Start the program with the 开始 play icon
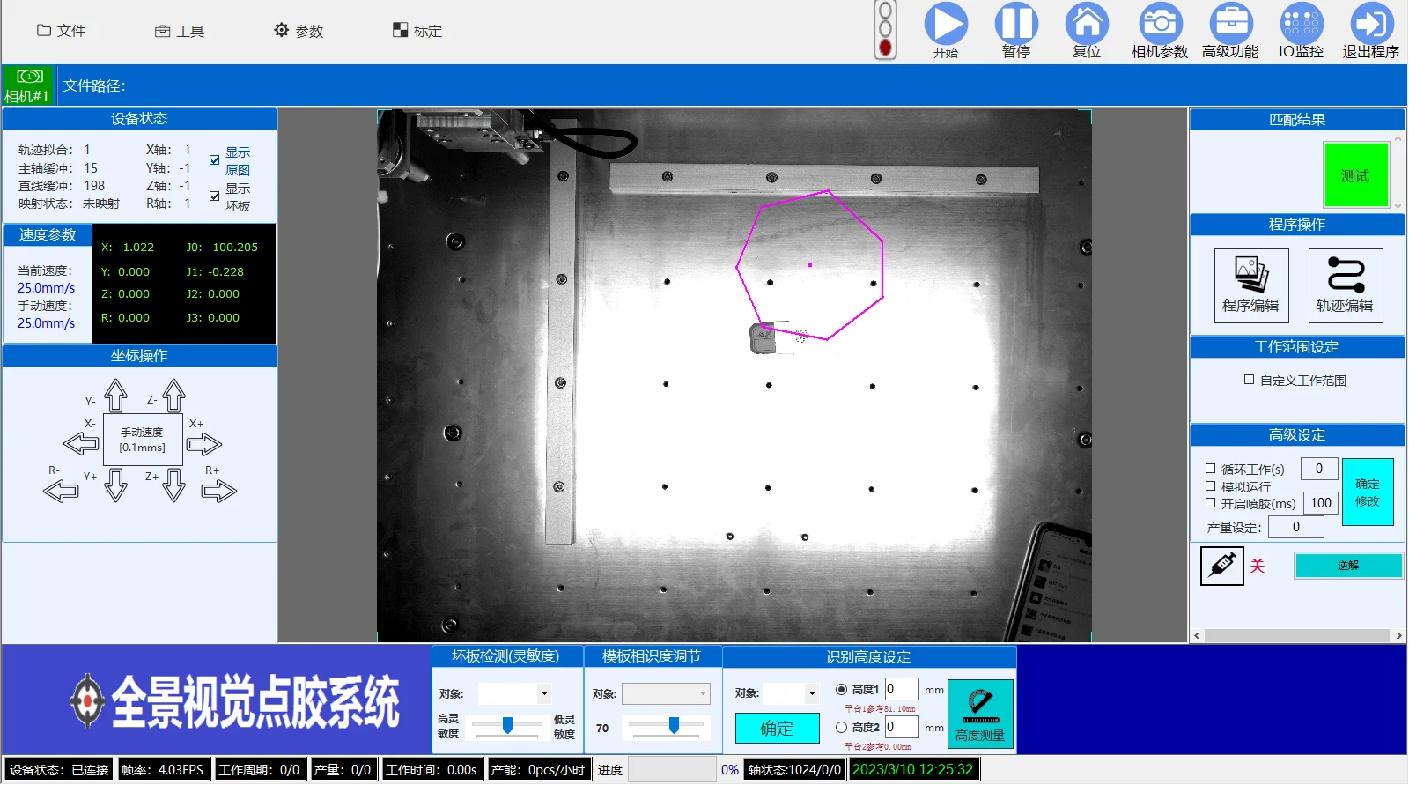1409x785 pixels. click(946, 24)
